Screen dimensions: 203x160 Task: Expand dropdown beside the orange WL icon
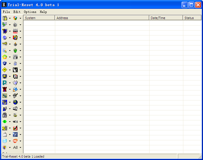tap(20, 141)
